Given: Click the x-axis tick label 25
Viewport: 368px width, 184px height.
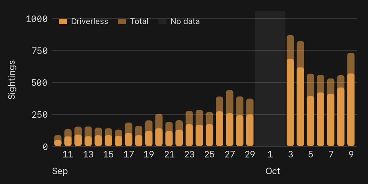Looking at the screenshot, I should [210, 155].
